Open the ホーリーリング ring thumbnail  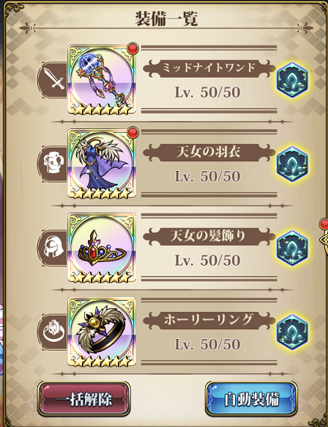[102, 332]
